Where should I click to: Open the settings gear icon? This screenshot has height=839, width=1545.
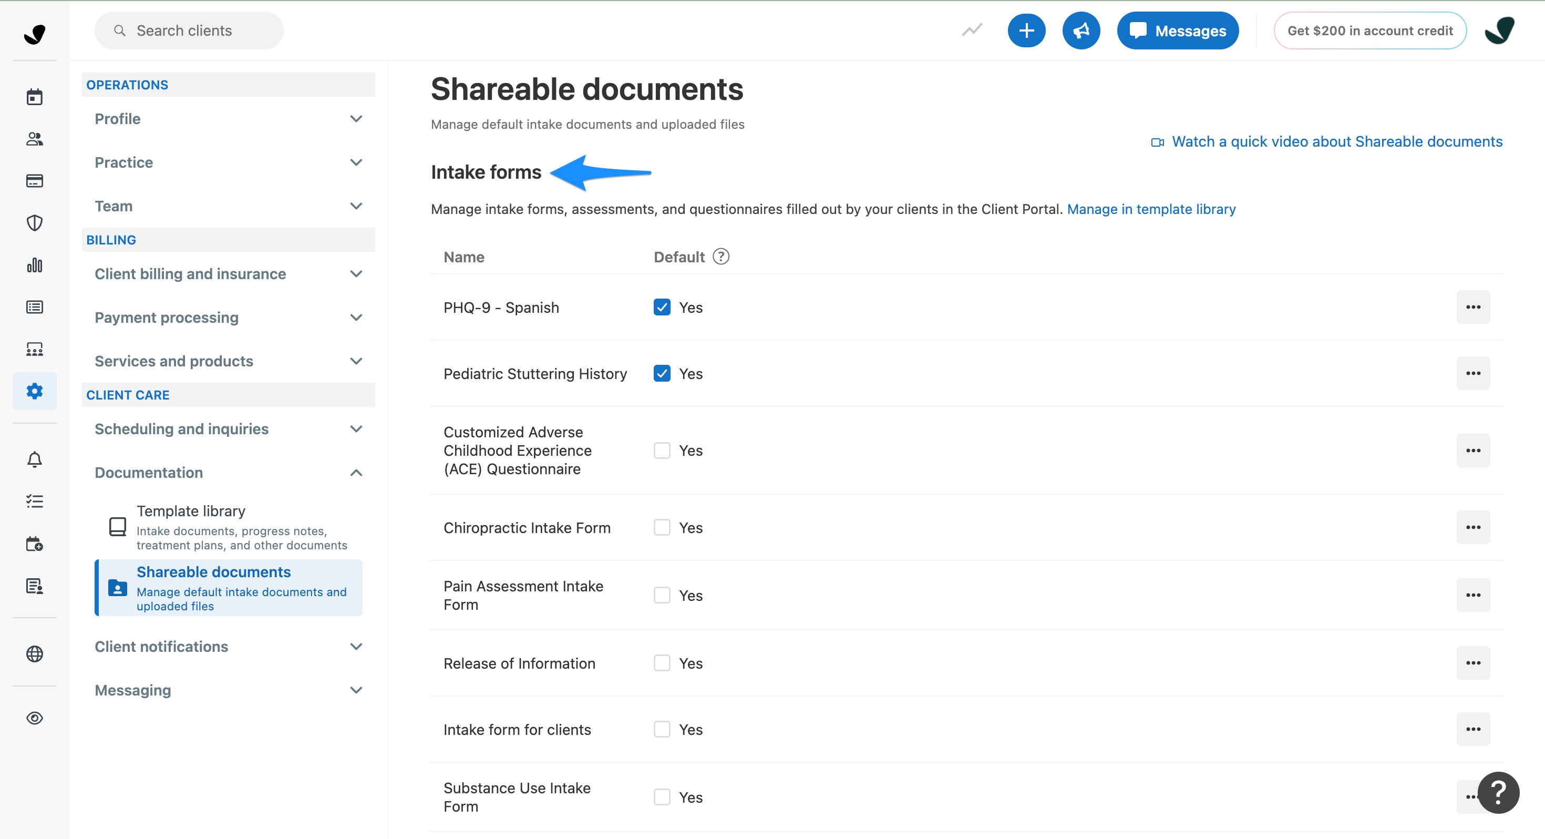pos(34,391)
